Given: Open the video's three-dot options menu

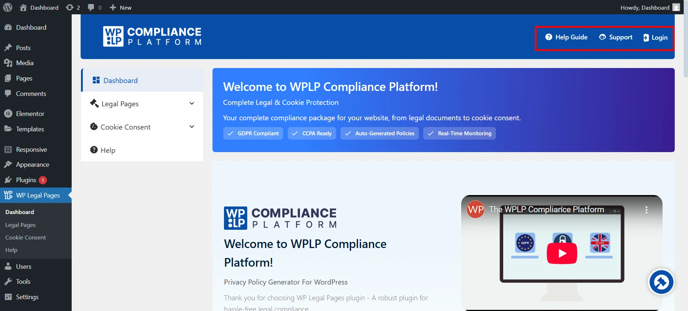Looking at the screenshot, I should [x=646, y=210].
